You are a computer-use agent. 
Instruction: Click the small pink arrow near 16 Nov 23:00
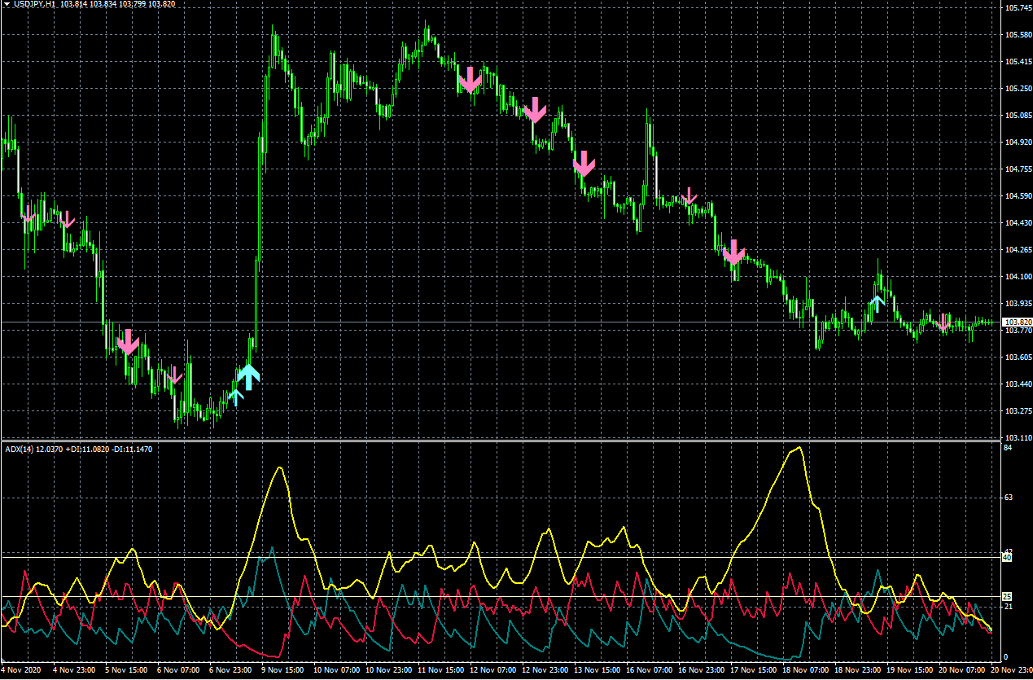coord(689,195)
